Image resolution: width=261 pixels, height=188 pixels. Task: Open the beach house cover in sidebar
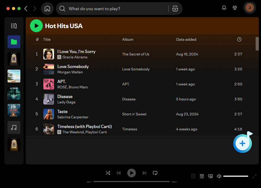14,76
